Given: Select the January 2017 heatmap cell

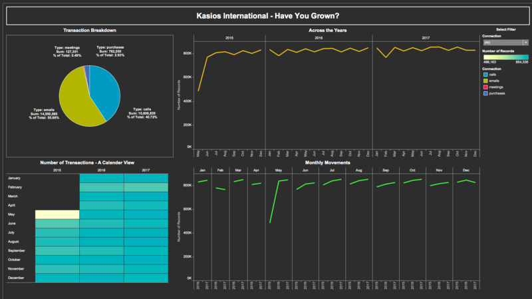Looking at the screenshot, I should pyautogui.click(x=146, y=178).
